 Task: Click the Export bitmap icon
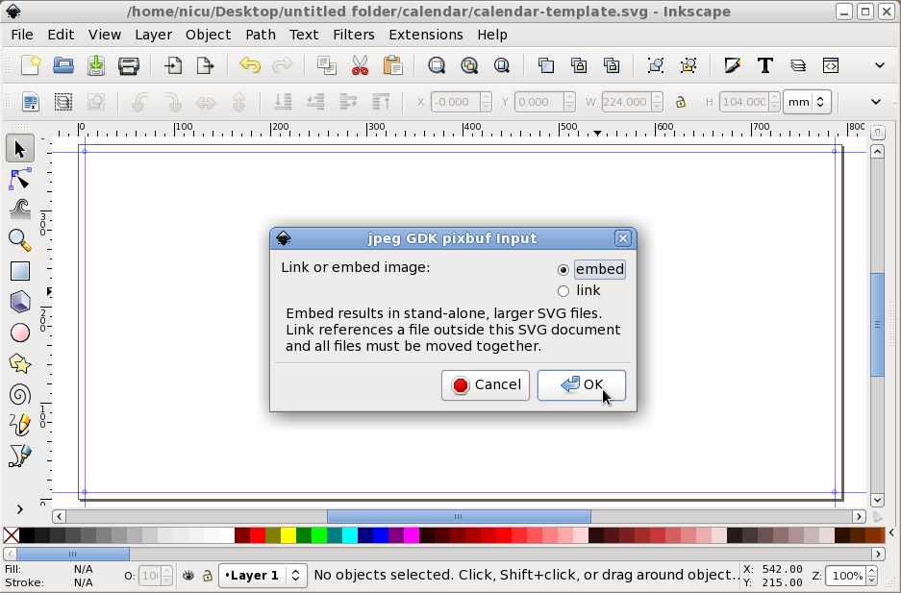coord(205,65)
